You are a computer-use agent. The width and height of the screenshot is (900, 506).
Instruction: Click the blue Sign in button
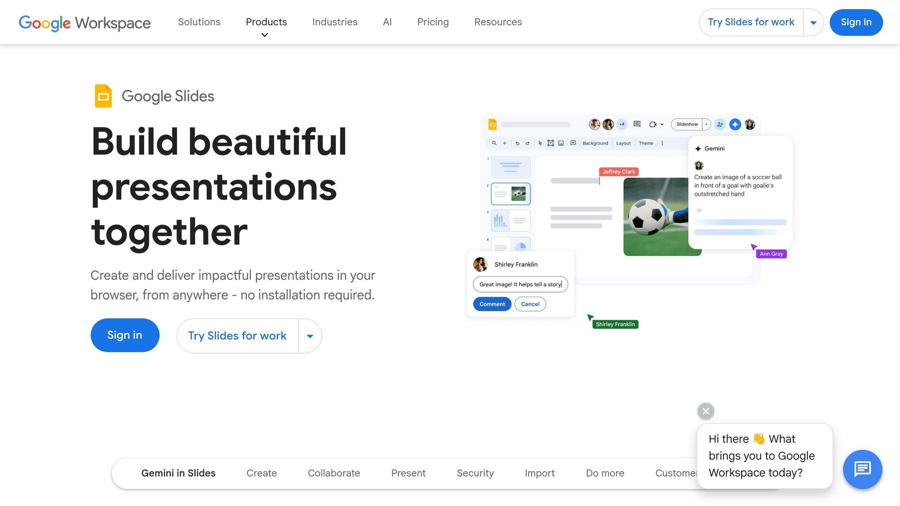855,22
